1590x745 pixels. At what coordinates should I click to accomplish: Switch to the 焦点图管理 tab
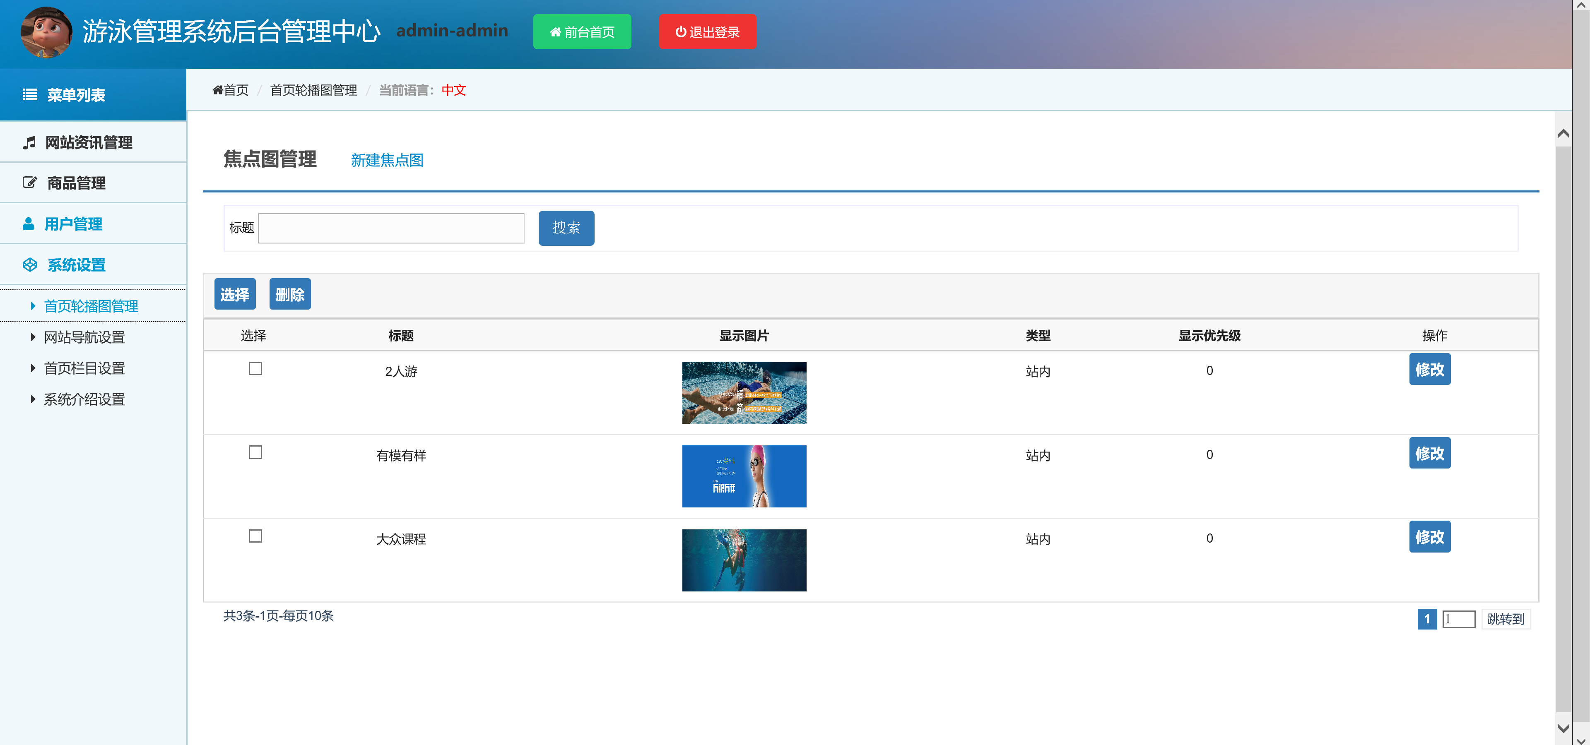[270, 160]
